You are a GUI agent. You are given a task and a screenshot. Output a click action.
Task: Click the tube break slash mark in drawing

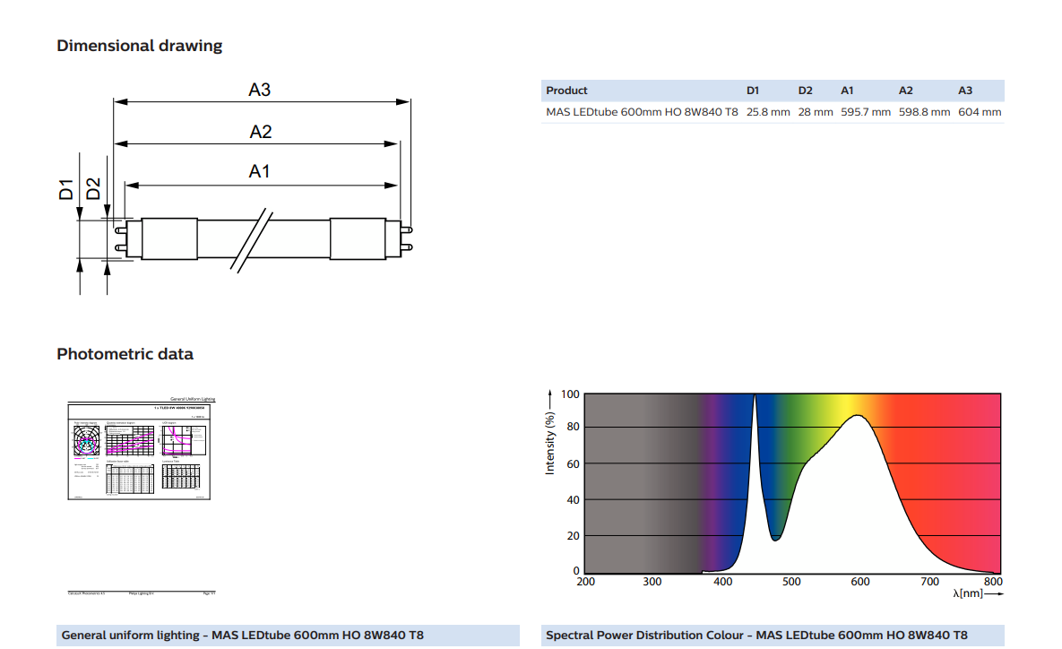pyautogui.click(x=252, y=241)
